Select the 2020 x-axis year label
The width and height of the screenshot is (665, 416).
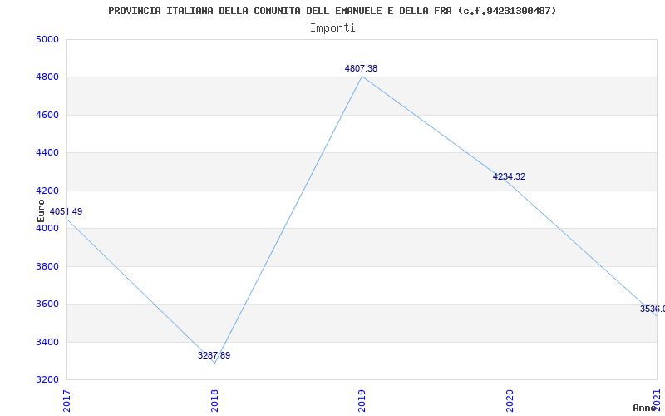[510, 401]
